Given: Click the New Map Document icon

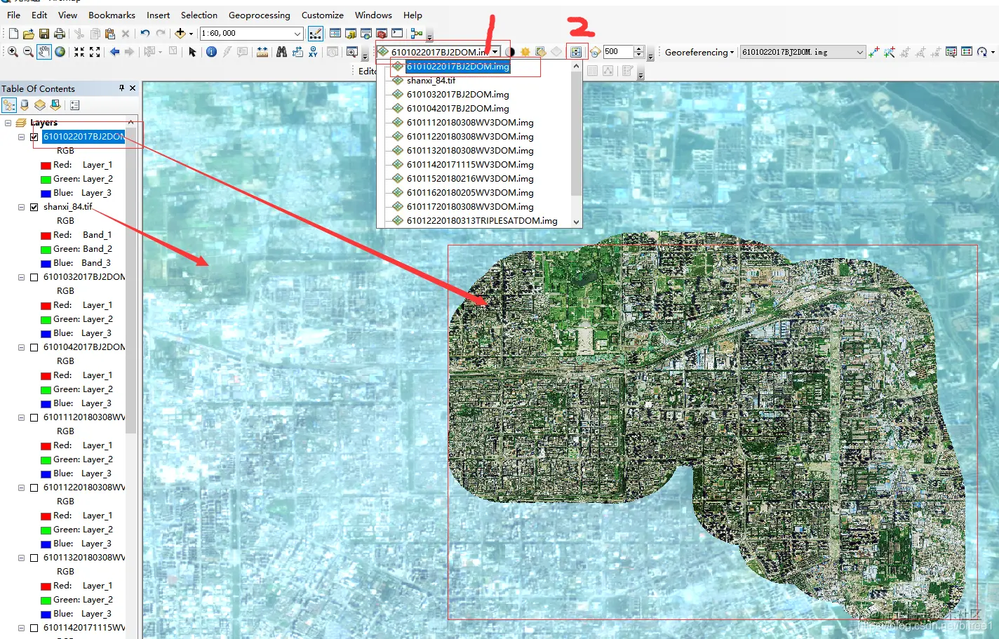Looking at the screenshot, I should click(13, 33).
